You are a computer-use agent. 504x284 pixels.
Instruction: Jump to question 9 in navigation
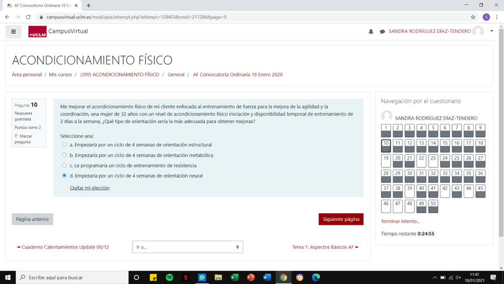(x=480, y=131)
